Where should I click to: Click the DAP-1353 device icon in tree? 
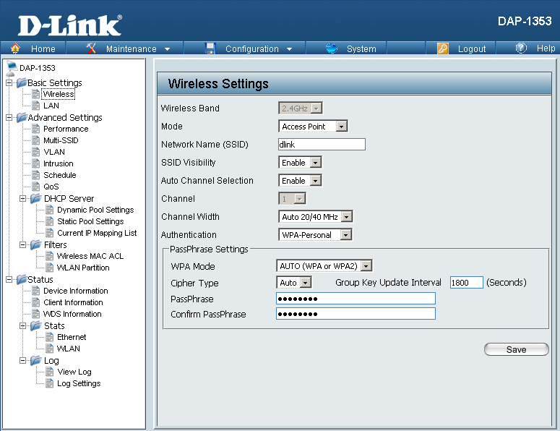(x=12, y=67)
